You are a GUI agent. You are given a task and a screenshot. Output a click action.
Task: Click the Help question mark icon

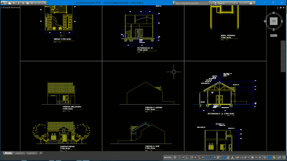click(251, 3)
